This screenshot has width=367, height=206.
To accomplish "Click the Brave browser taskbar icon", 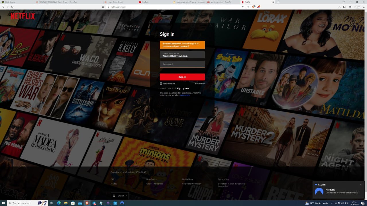I will (x=87, y=203).
